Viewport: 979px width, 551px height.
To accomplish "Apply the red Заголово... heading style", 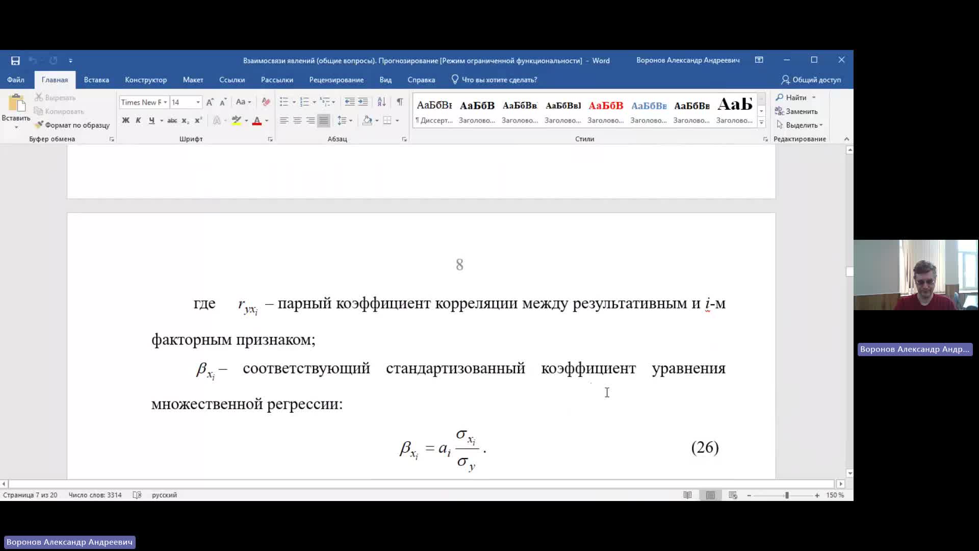I will click(x=606, y=112).
